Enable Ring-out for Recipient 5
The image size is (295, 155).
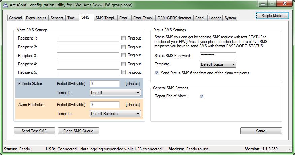123,72
